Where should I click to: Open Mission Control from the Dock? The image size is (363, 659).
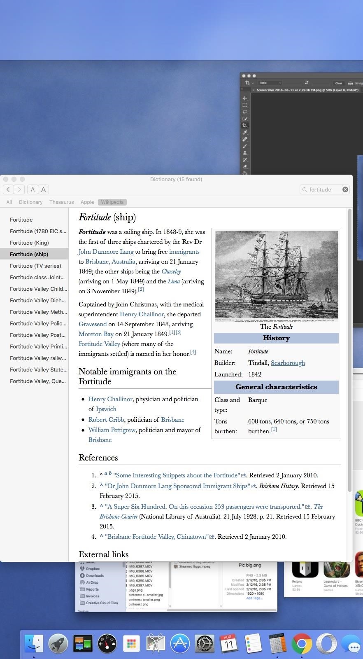click(x=83, y=643)
